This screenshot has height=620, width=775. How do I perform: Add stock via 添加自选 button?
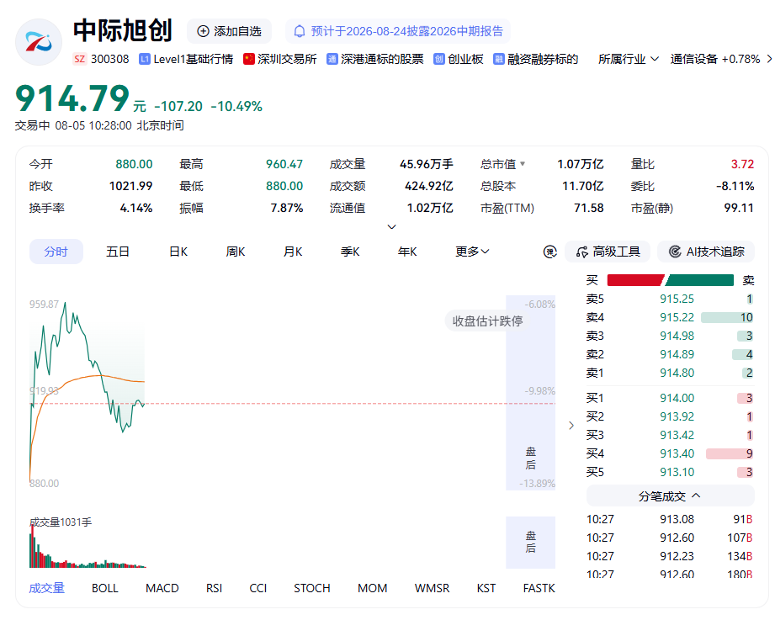coord(230,32)
